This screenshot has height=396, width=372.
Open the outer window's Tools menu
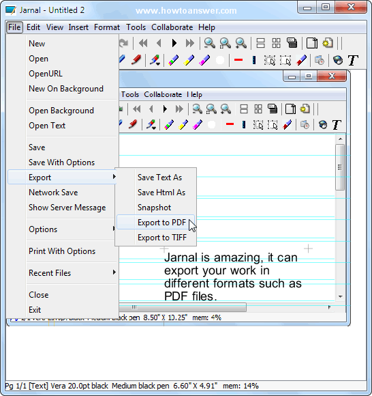[136, 27]
